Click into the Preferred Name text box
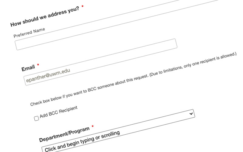This screenshot has width=243, height=152. (x=96, y=44)
